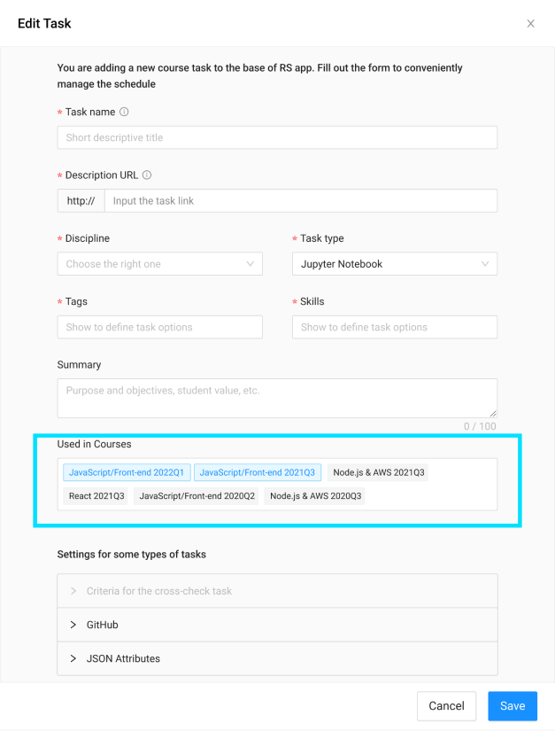The height and width of the screenshot is (731, 555).
Task: Click the Summary field label
Action: tap(79, 364)
